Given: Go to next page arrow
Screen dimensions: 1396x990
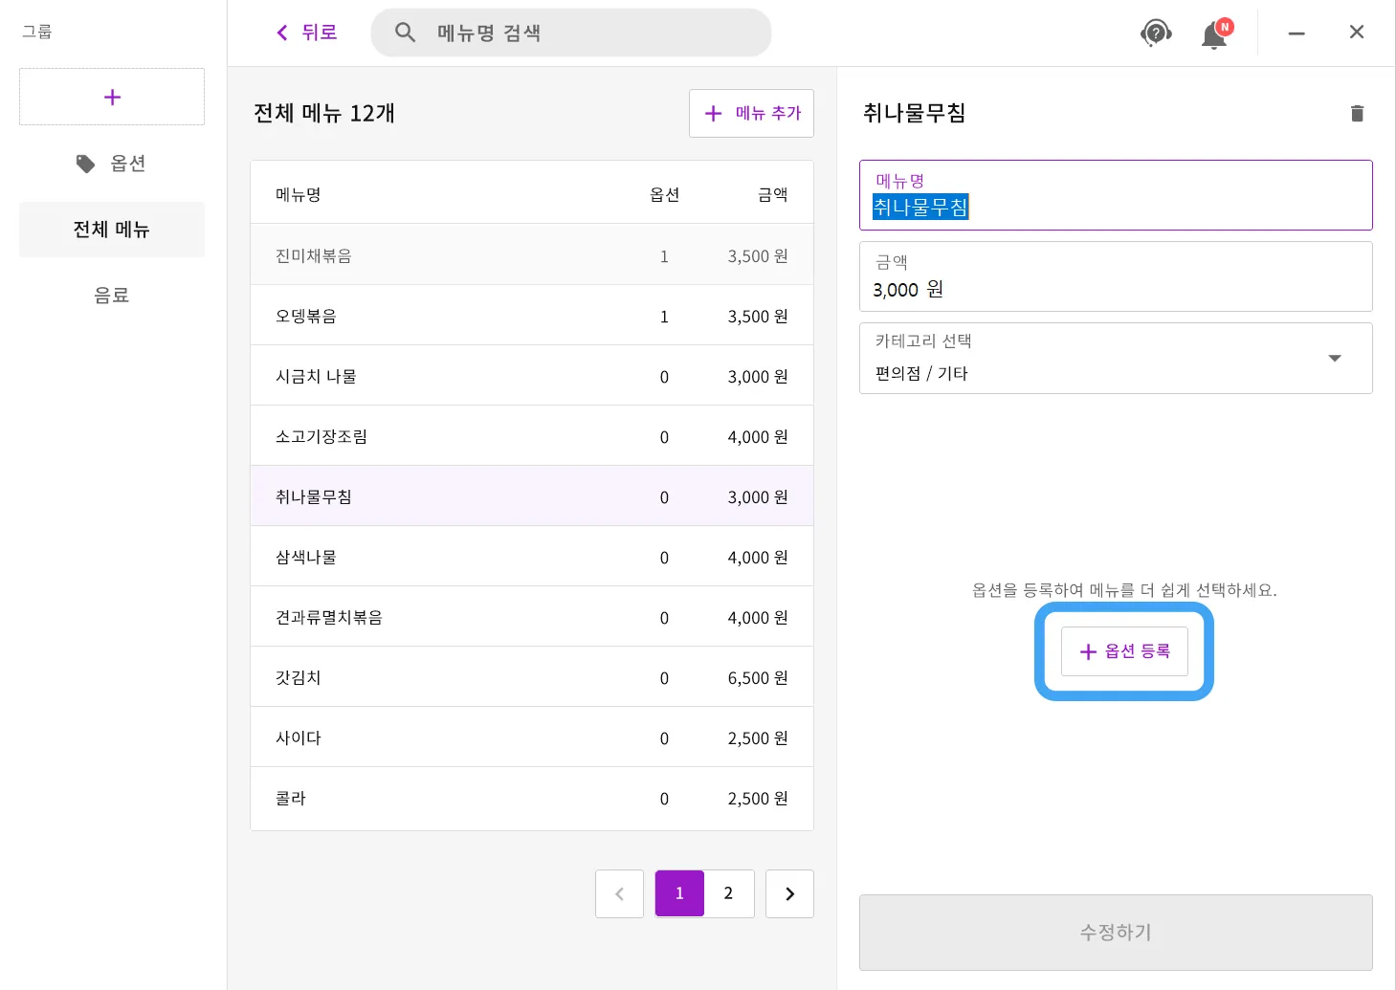Looking at the screenshot, I should pyautogui.click(x=789, y=893).
